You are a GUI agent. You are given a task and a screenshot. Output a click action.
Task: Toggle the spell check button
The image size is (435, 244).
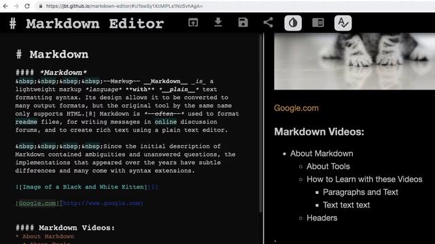343,22
